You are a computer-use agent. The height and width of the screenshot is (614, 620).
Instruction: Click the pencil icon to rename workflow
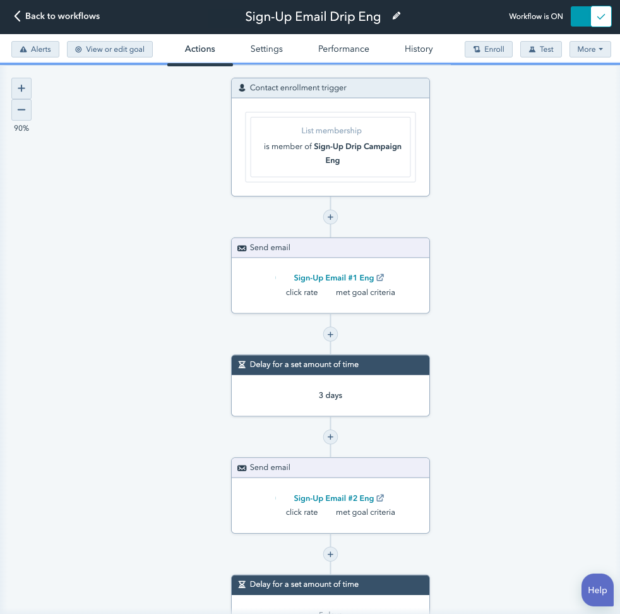396,16
